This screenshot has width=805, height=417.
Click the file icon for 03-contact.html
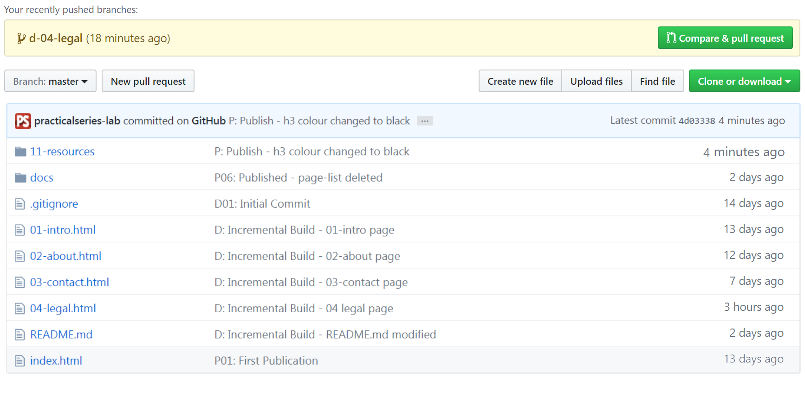coord(19,282)
